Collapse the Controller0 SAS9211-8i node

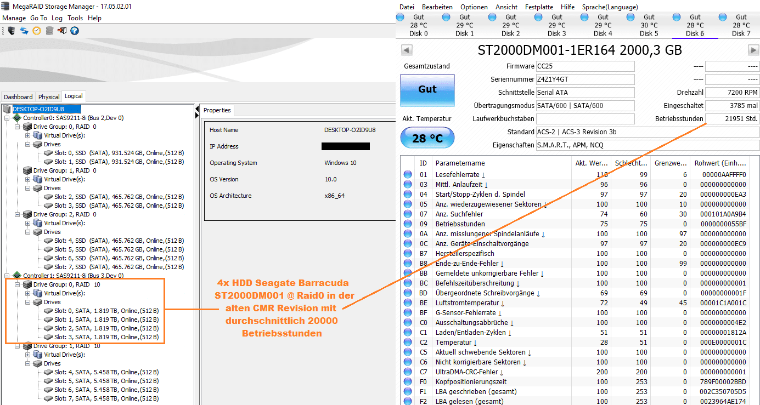(x=7, y=118)
